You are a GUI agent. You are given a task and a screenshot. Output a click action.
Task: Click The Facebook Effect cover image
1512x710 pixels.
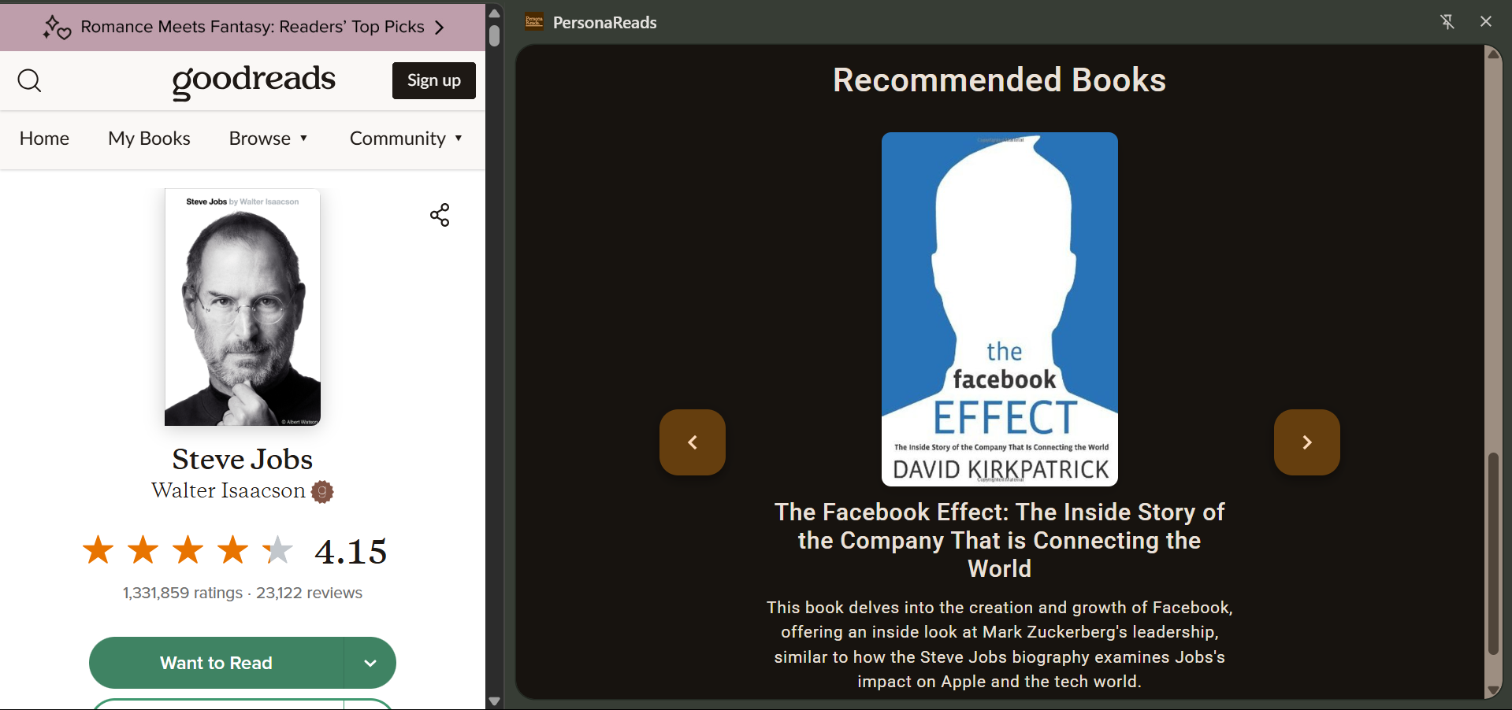click(1000, 309)
